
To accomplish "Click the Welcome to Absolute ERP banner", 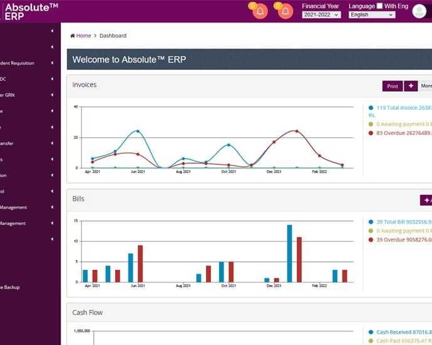I will tap(249, 59).
